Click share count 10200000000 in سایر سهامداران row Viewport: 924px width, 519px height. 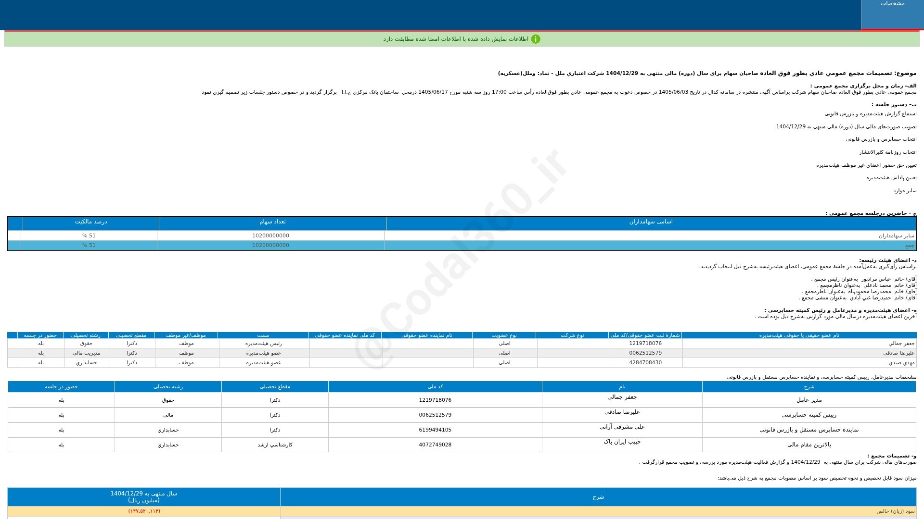[270, 236]
